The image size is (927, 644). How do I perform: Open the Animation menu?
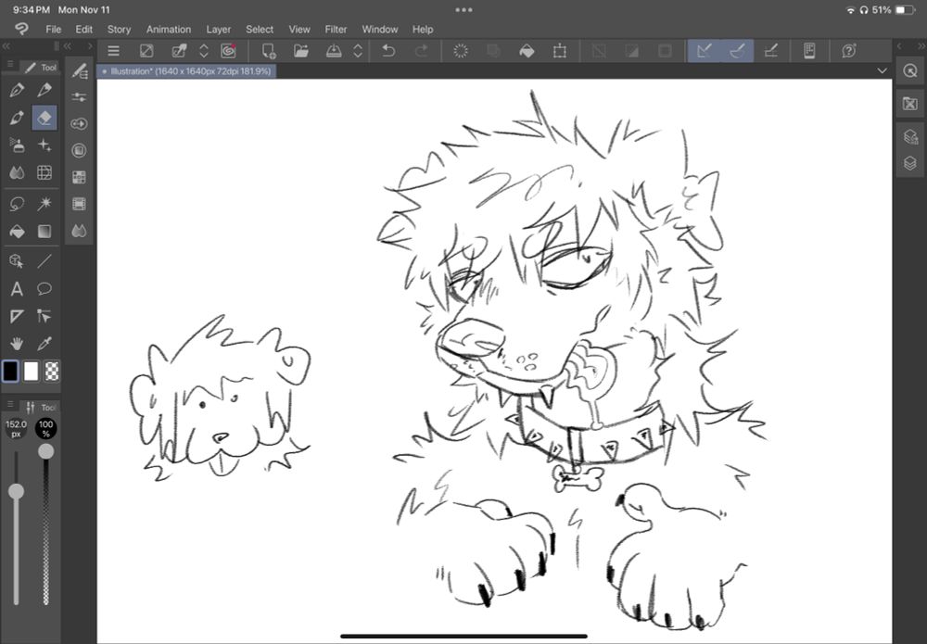pos(169,29)
